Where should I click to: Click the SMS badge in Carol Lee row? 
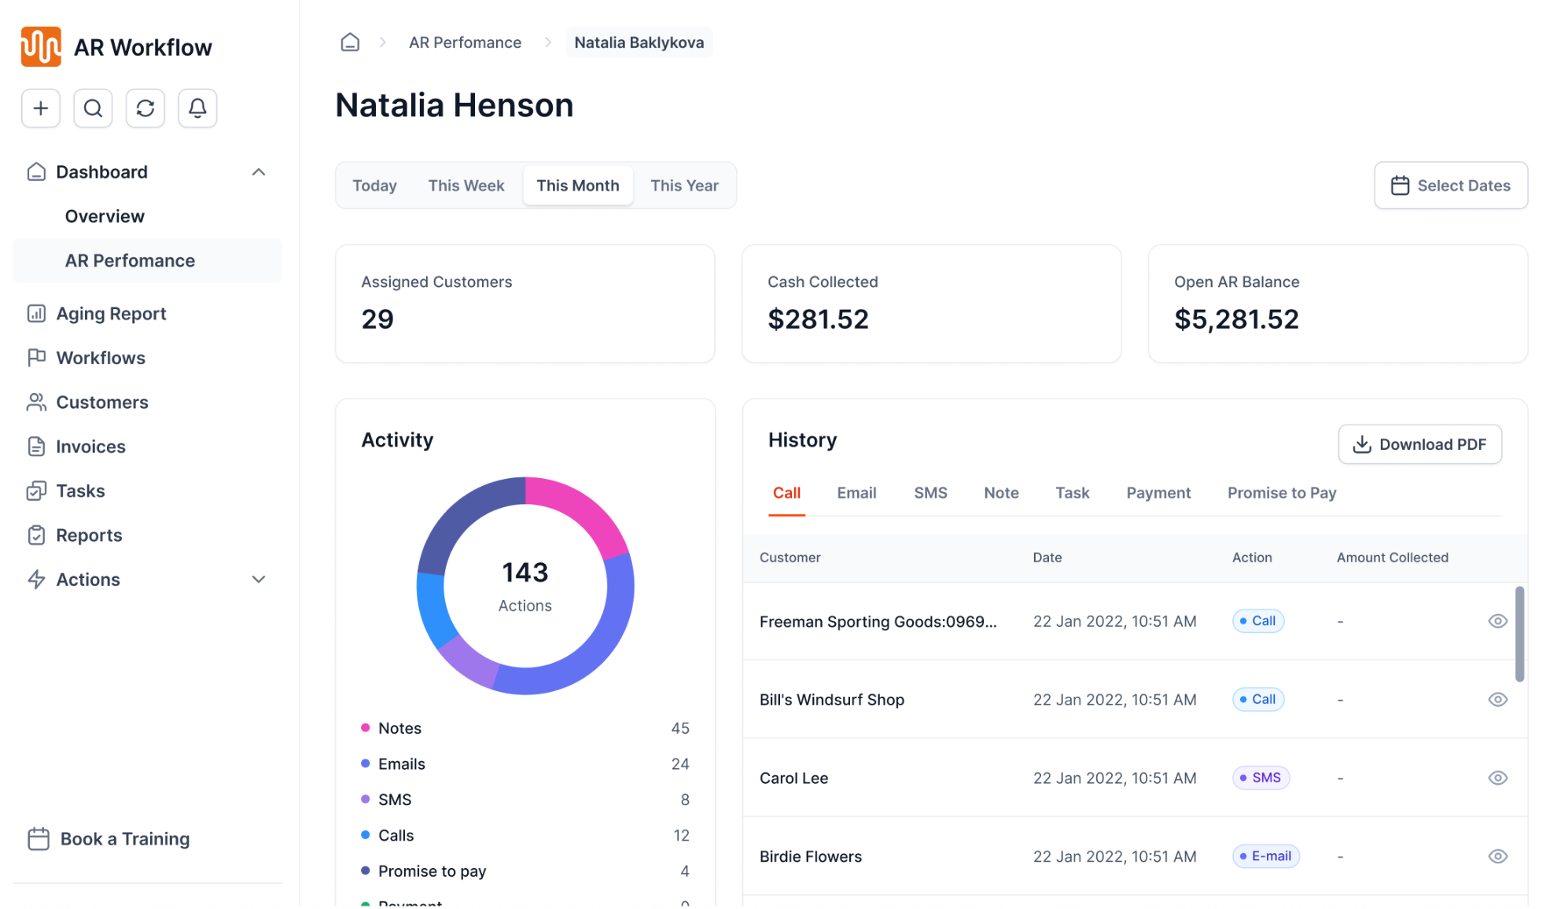tap(1261, 778)
